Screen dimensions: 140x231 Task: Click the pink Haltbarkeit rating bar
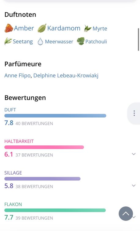pyautogui.click(x=44, y=147)
